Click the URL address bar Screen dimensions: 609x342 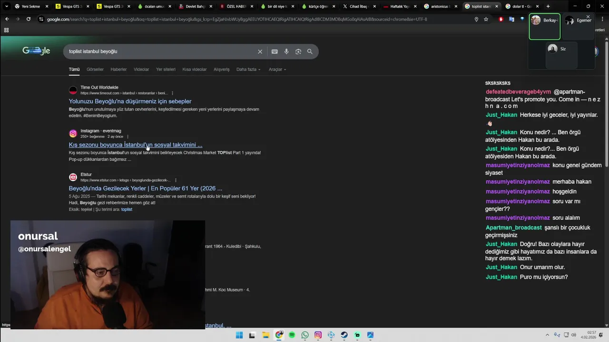(257, 19)
